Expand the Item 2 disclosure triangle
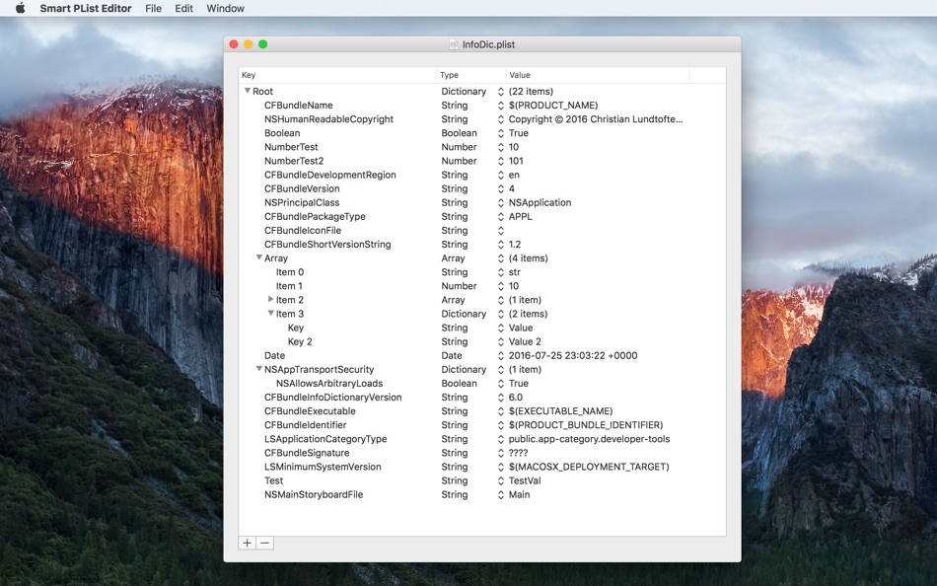Image resolution: width=937 pixels, height=586 pixels. click(270, 299)
